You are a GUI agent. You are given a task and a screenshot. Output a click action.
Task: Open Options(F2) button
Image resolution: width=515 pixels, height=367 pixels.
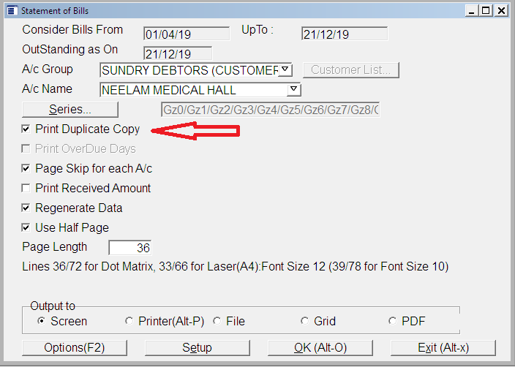point(75,348)
